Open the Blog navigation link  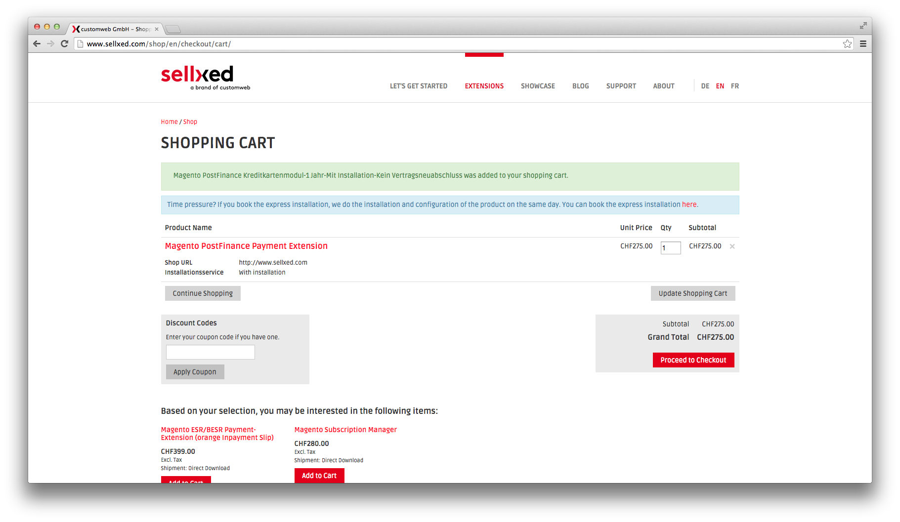580,86
